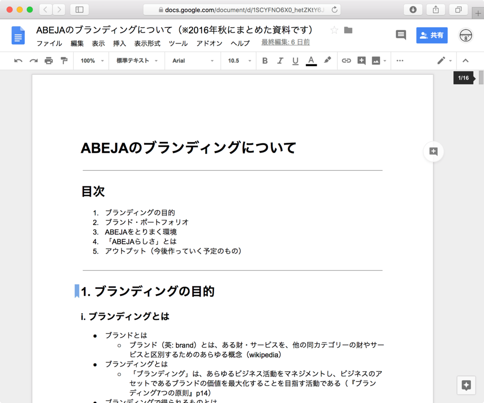Toggle bold formatting

[x=265, y=61]
